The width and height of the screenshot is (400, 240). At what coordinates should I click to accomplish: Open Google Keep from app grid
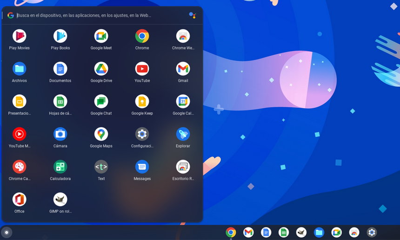pos(142,102)
